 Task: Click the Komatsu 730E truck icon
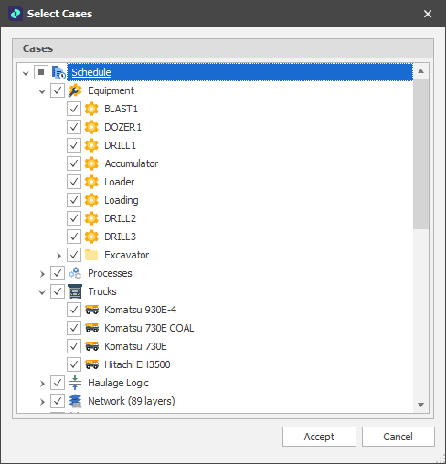click(91, 346)
